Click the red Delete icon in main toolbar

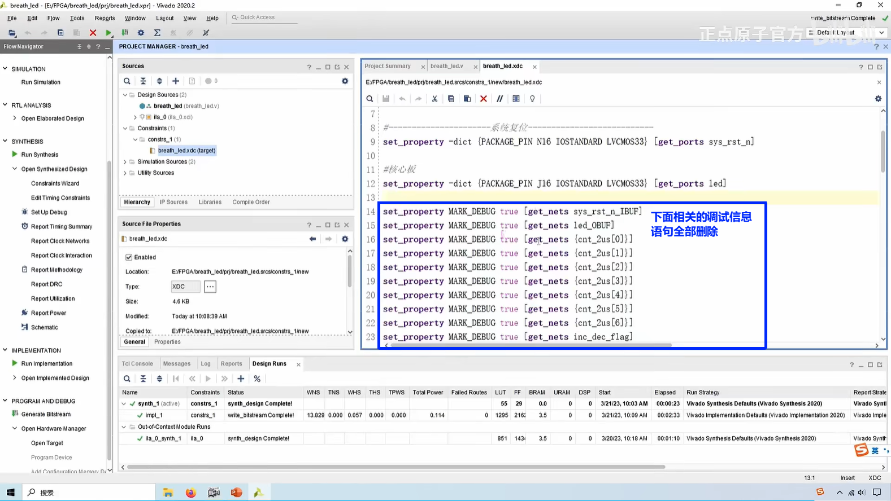click(93, 33)
